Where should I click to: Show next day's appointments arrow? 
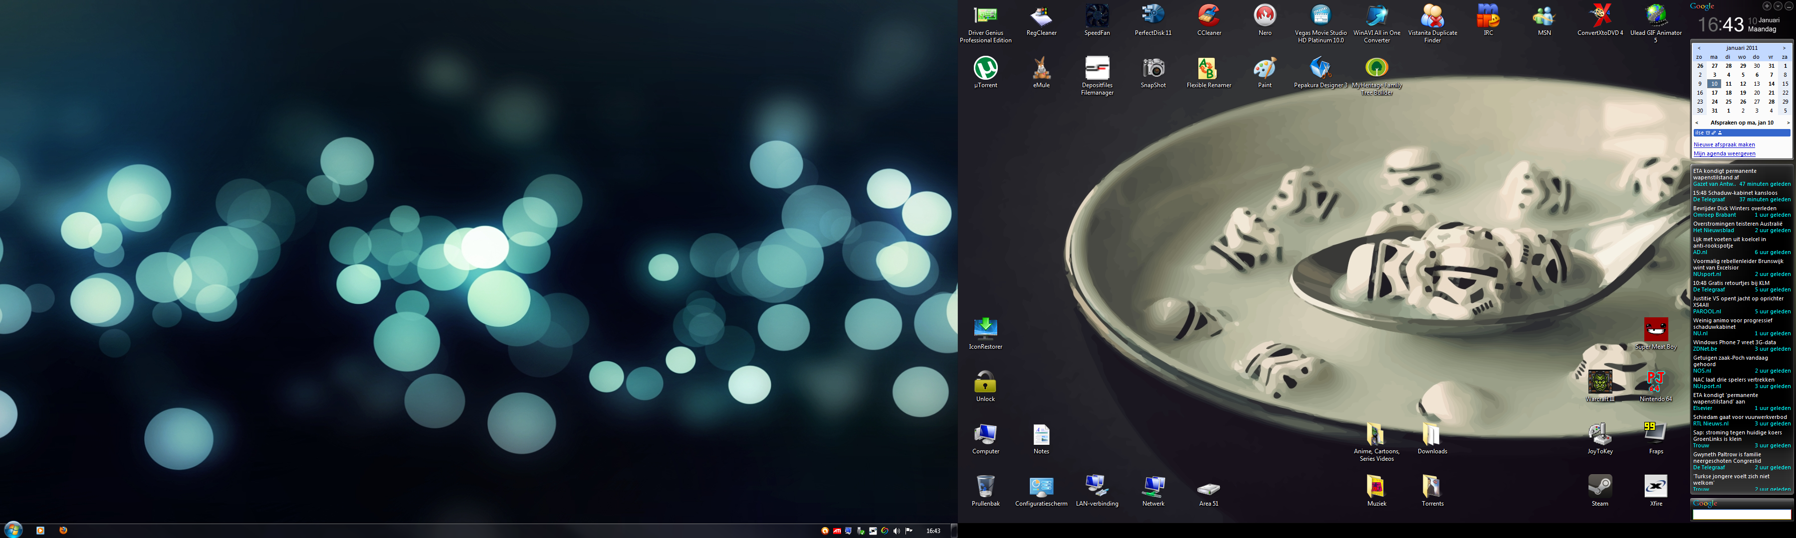click(x=1789, y=123)
